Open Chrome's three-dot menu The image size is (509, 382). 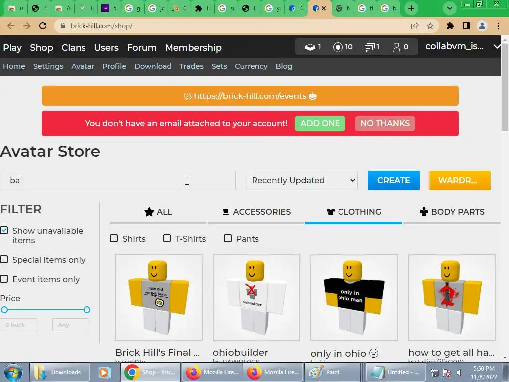tap(498, 26)
